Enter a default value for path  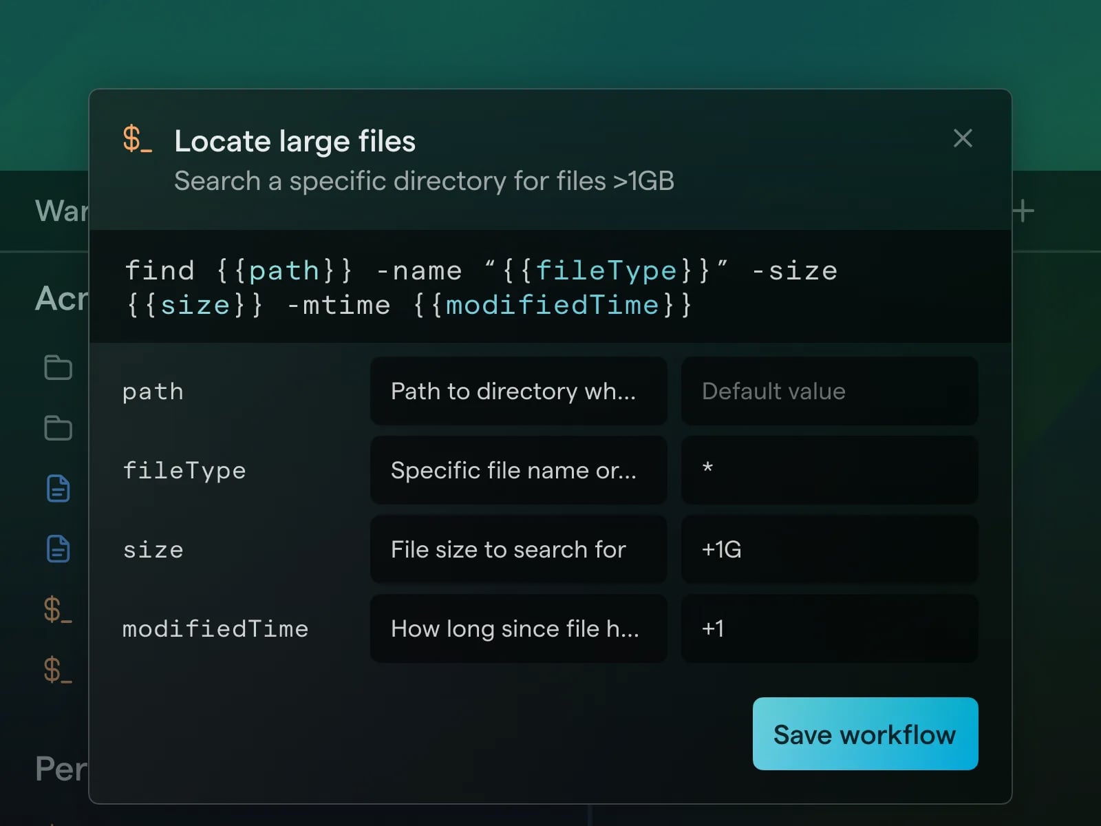click(829, 391)
